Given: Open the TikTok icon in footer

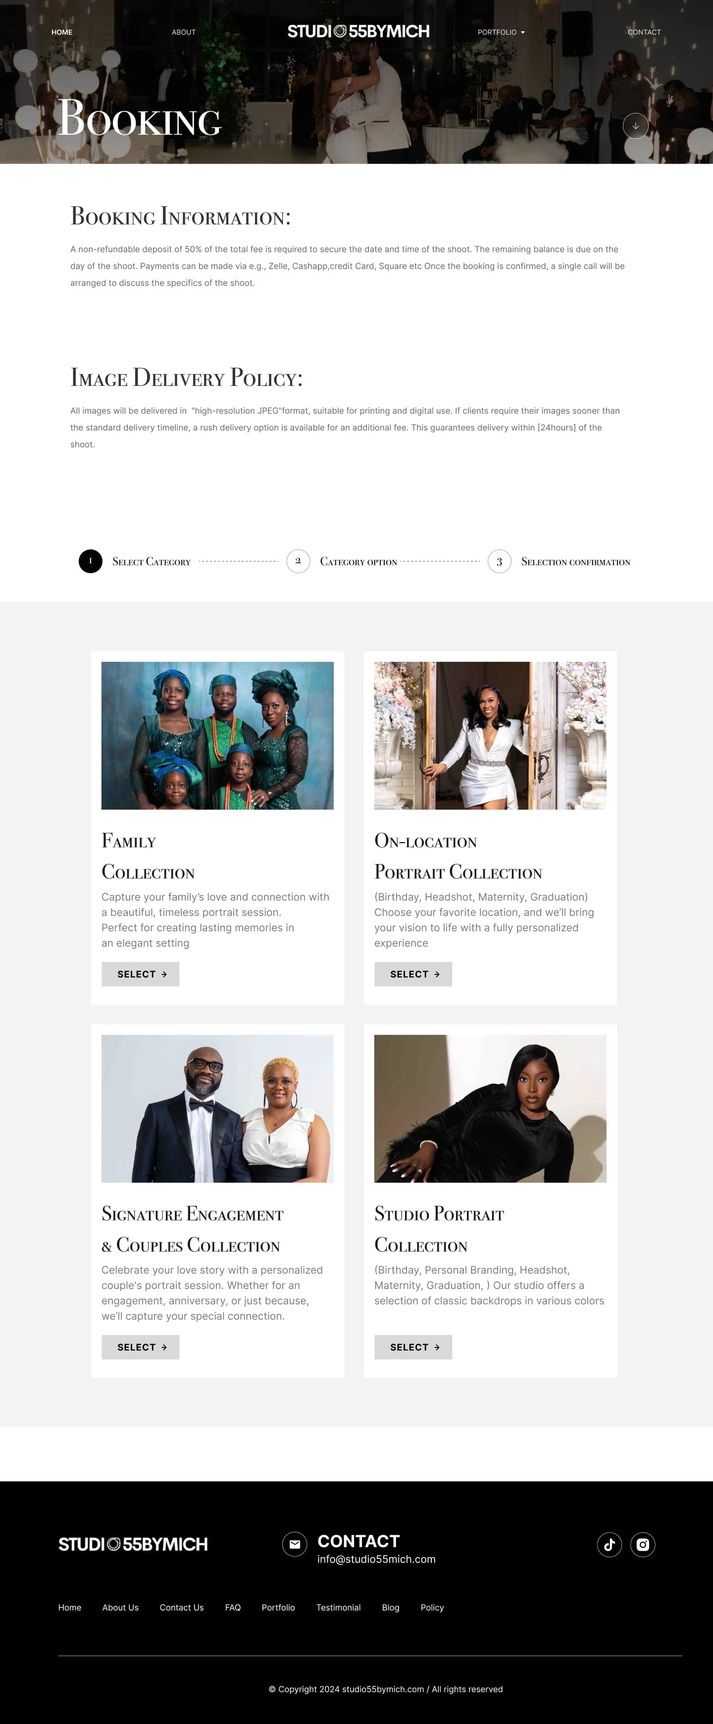Looking at the screenshot, I should pos(610,1544).
